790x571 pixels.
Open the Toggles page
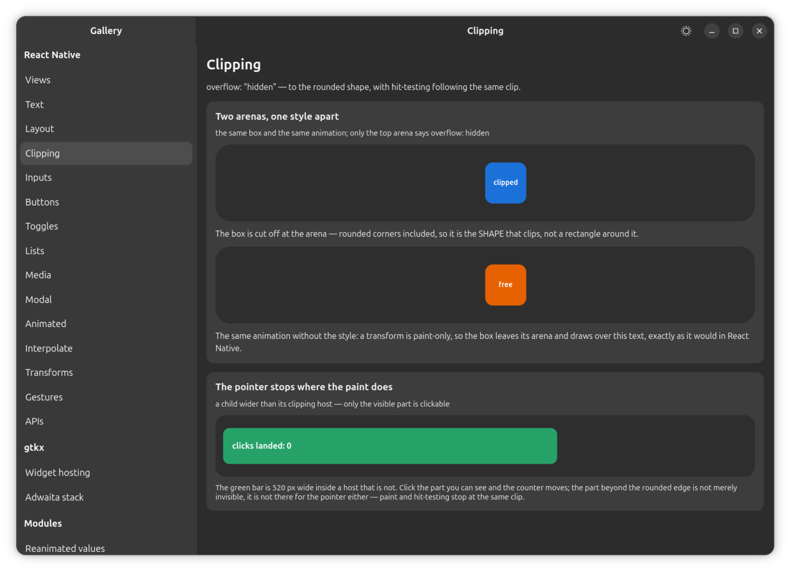click(x=106, y=226)
